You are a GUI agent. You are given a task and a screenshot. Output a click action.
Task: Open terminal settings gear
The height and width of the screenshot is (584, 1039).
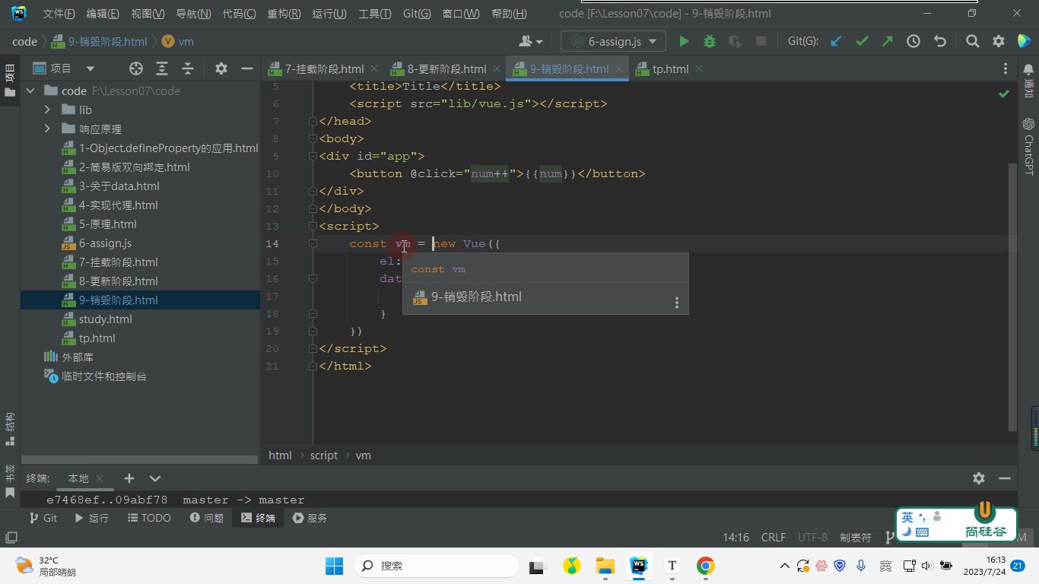coord(979,478)
